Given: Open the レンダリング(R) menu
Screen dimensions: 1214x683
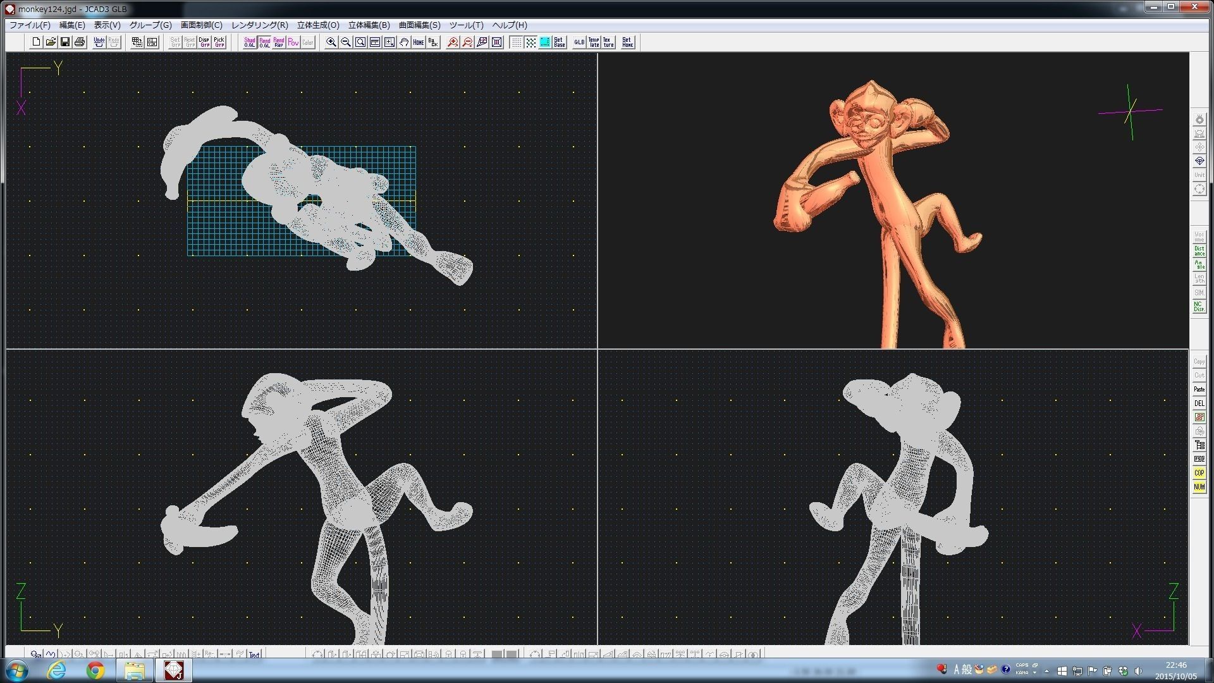Looking at the screenshot, I should pyautogui.click(x=259, y=25).
